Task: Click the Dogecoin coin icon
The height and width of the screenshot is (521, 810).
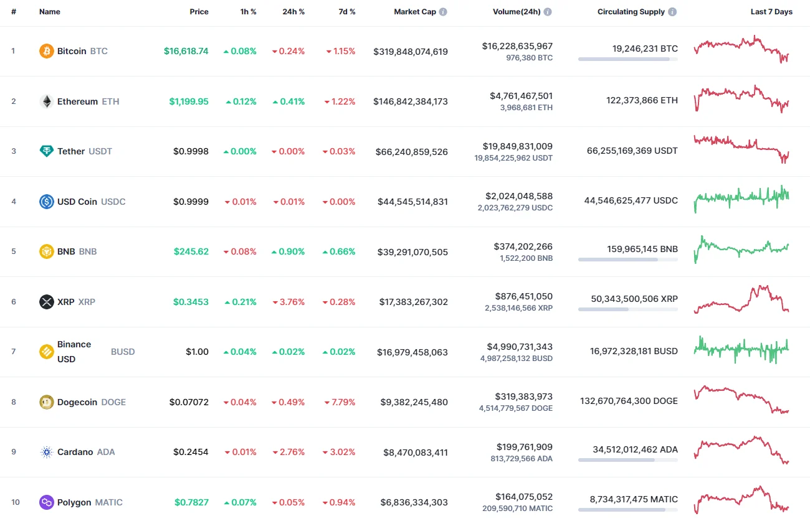Action: (x=45, y=402)
